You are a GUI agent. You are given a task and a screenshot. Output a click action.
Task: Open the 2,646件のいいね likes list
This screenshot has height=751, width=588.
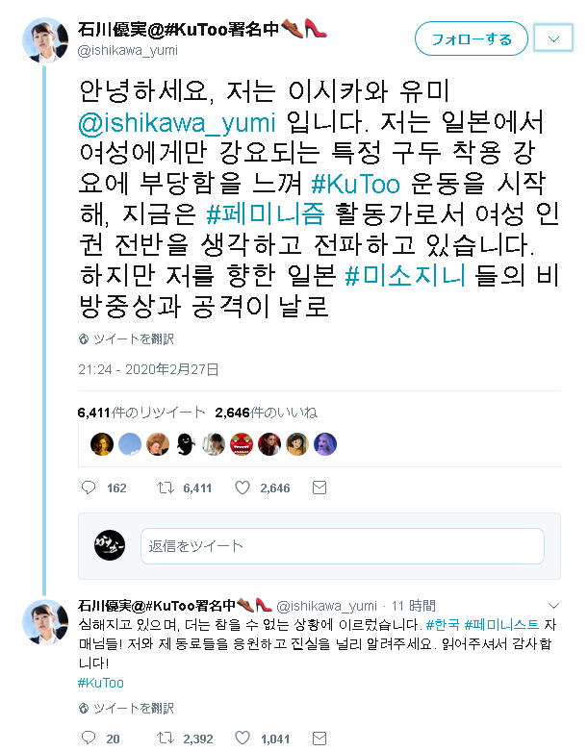coord(266,413)
